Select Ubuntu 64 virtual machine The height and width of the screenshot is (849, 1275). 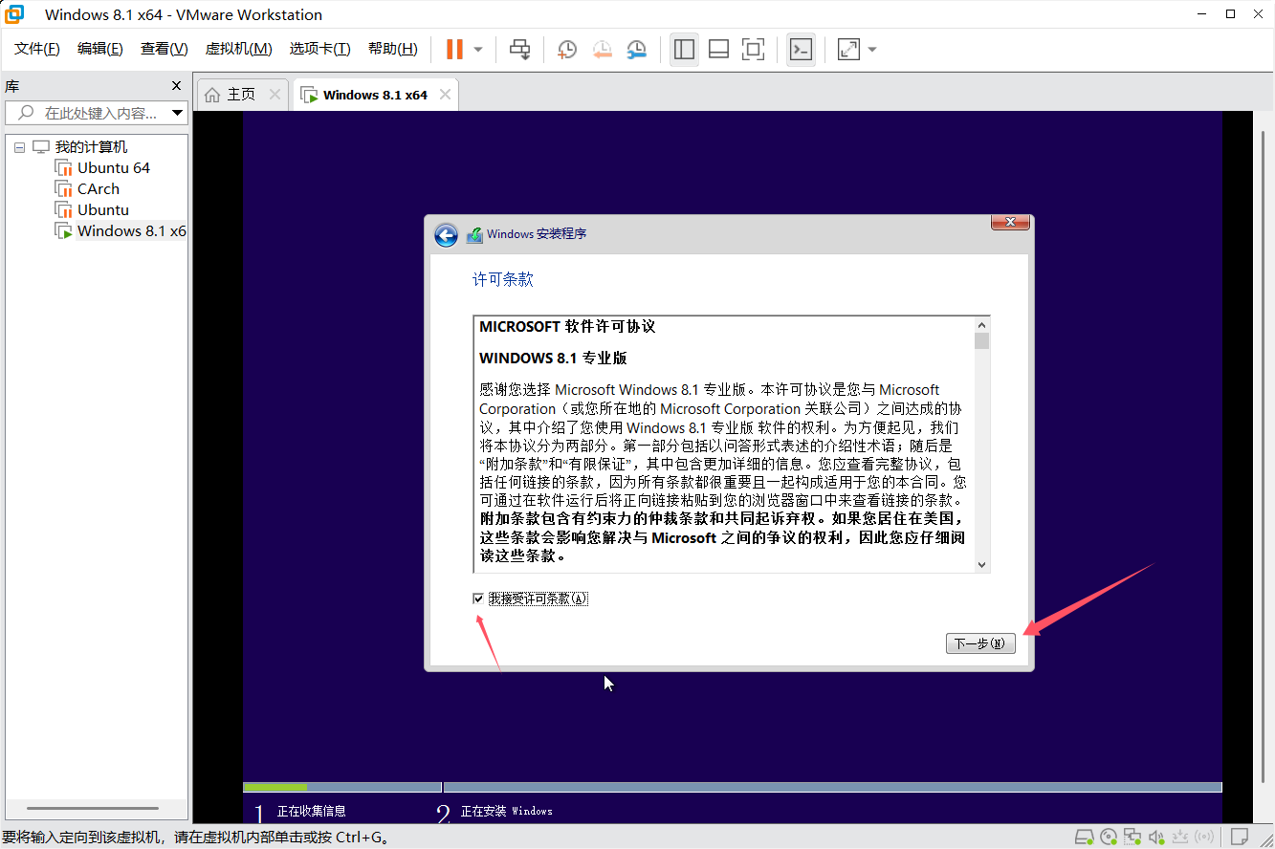coord(114,168)
